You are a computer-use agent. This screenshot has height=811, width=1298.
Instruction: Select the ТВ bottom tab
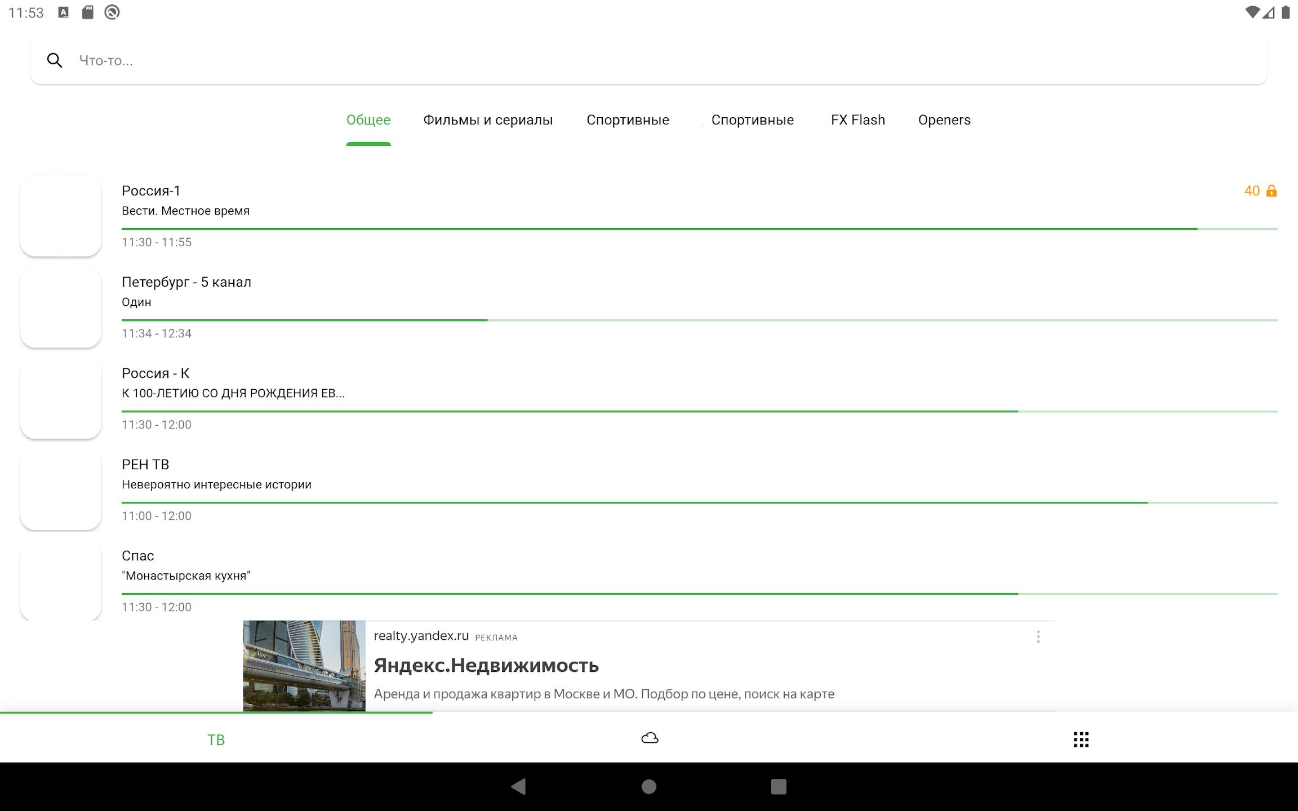(x=216, y=739)
